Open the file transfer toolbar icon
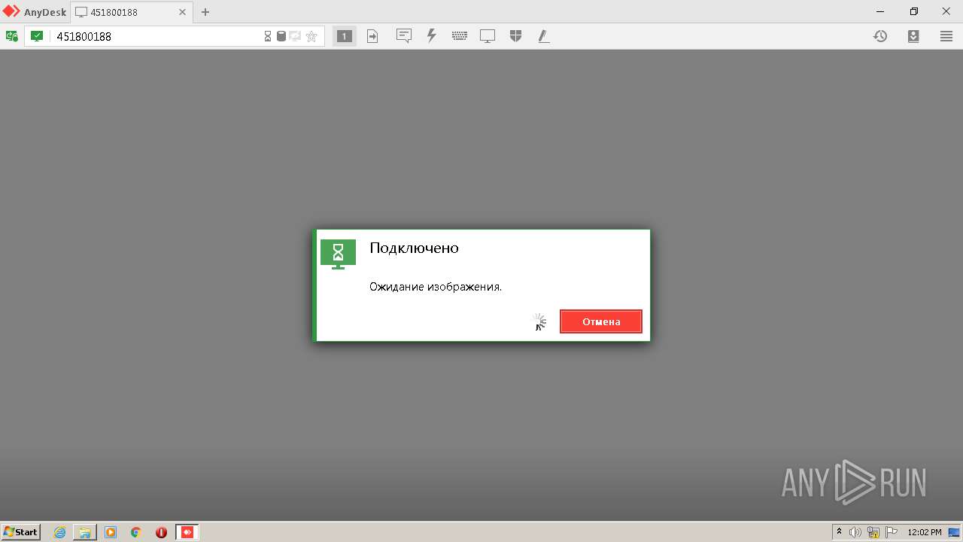Image resolution: width=963 pixels, height=542 pixels. (372, 36)
